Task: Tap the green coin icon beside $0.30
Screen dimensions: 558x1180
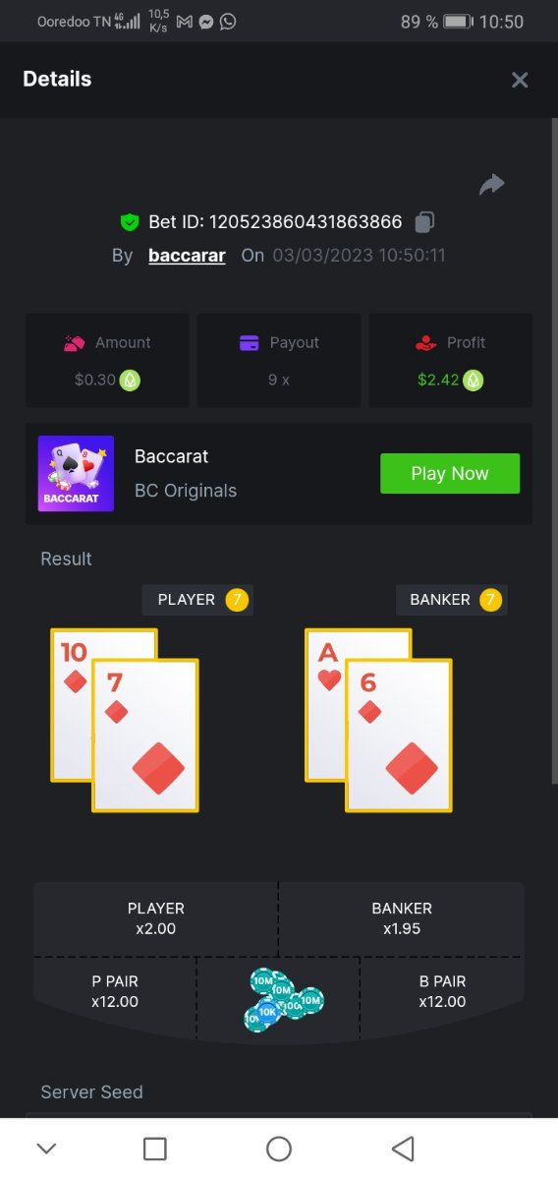Action: 130,380
